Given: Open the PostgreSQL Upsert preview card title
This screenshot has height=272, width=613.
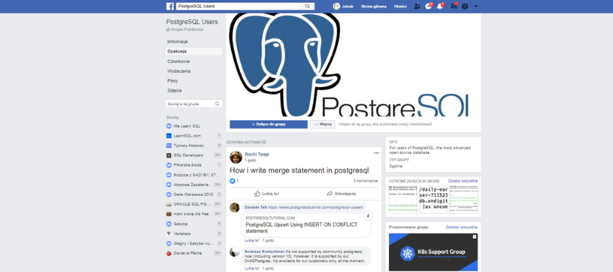Looking at the screenshot, I should pos(302,228).
